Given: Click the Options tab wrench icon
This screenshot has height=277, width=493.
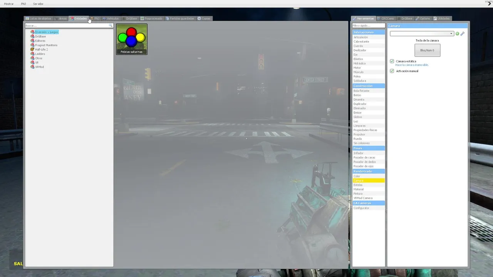Looking at the screenshot, I should (x=418, y=18).
